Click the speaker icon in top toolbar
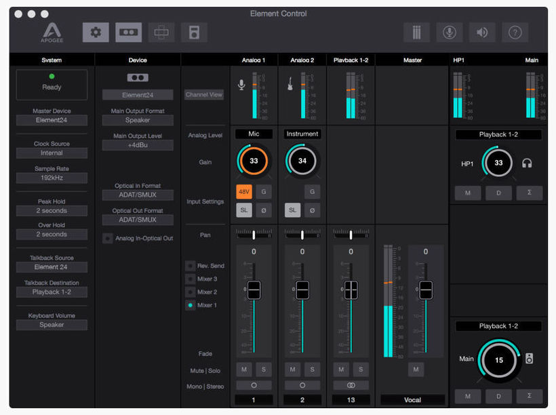Screen dimensions: 556x415 point(482,33)
